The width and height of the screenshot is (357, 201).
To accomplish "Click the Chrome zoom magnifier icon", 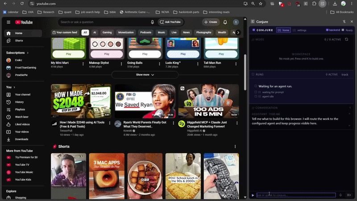I will [253, 4].
